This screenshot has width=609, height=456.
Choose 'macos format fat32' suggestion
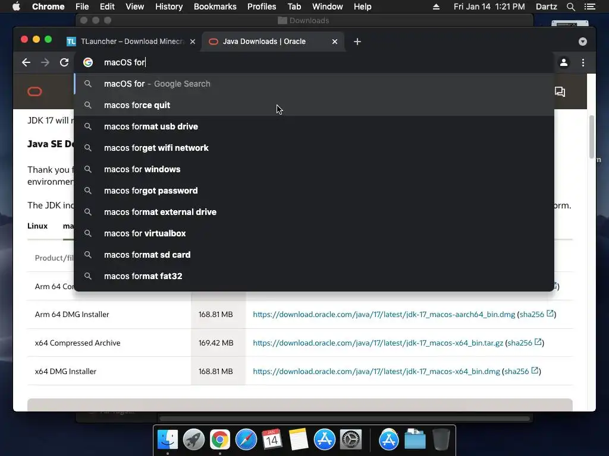point(314,275)
